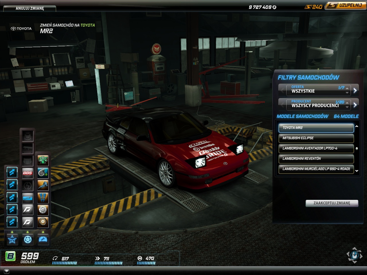Open the brake disc part slot
The image size is (367, 275).
(43, 210)
